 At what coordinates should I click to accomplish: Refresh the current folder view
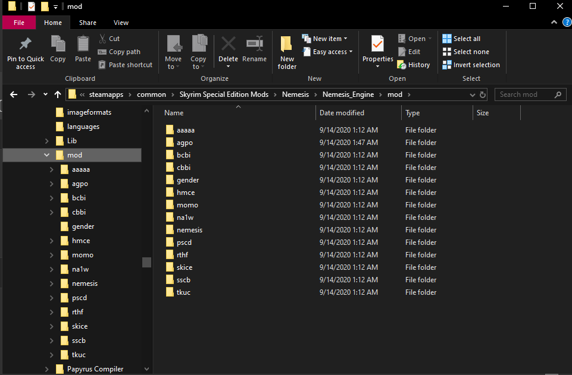tap(483, 94)
